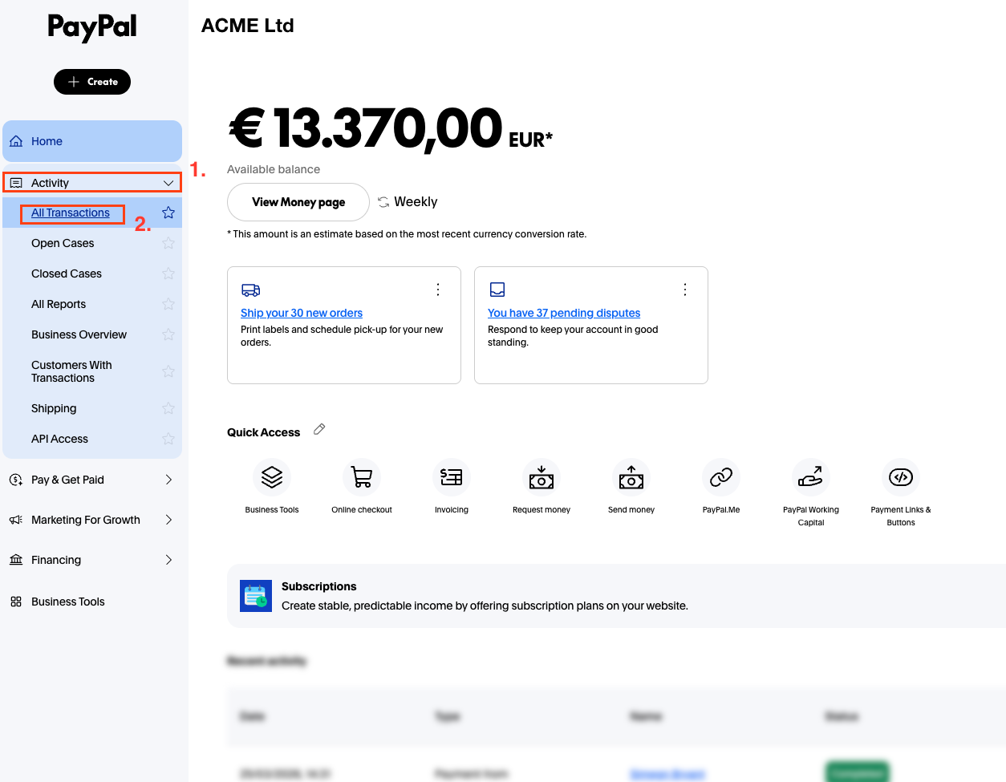Select the Send money icon
Screen dimensions: 1006x782
click(x=631, y=476)
